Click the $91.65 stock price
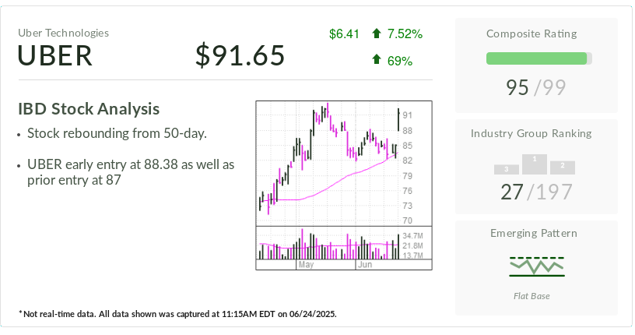 (x=240, y=56)
